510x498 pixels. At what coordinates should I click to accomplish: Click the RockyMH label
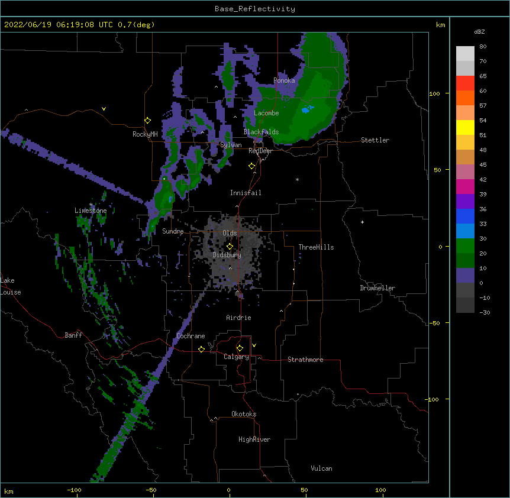[x=145, y=134]
